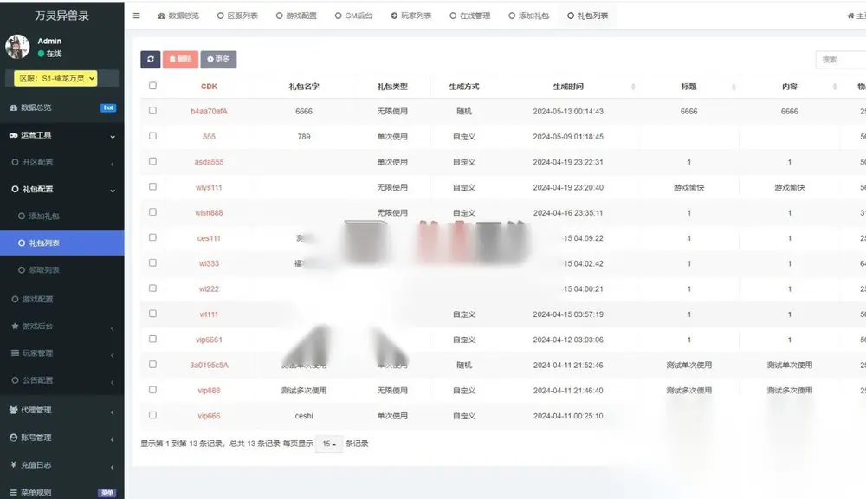Sort by the 生成时间 column sort arrows
Screen dimensions: 866x499
[633, 87]
